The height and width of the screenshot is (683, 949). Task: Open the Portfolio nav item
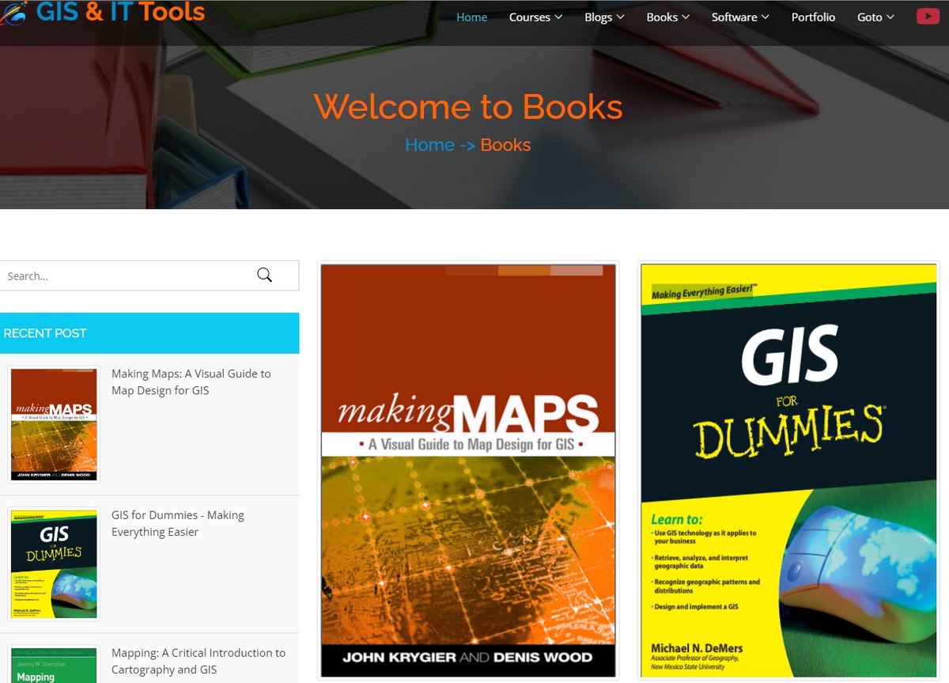[x=813, y=17]
